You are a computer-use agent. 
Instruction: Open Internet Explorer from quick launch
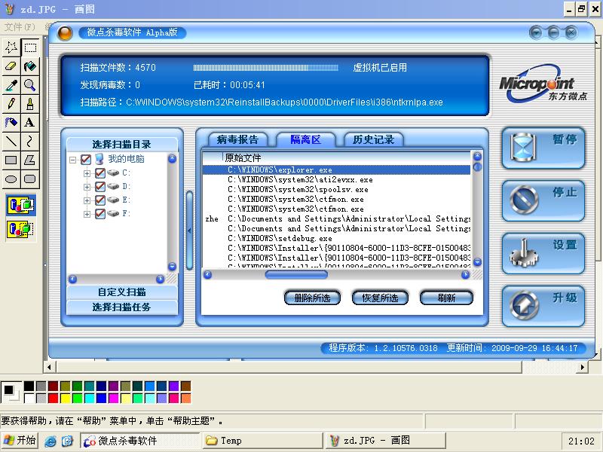point(51,441)
